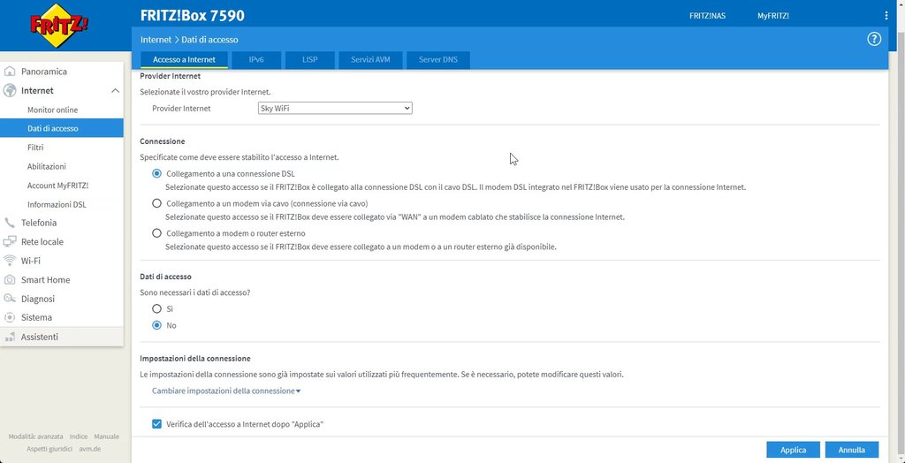The height and width of the screenshot is (463, 905).
Task: Click the Wi-Fi signal icon
Action: coord(11,261)
